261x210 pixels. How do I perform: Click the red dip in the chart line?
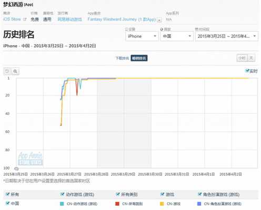[x=77, y=94]
